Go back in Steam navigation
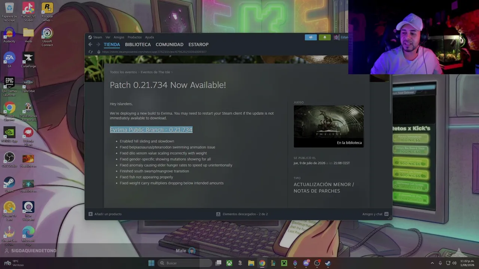This screenshot has height=269, width=479. coord(90,44)
